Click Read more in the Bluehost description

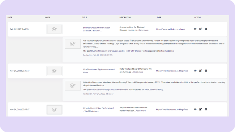click(x=144, y=30)
